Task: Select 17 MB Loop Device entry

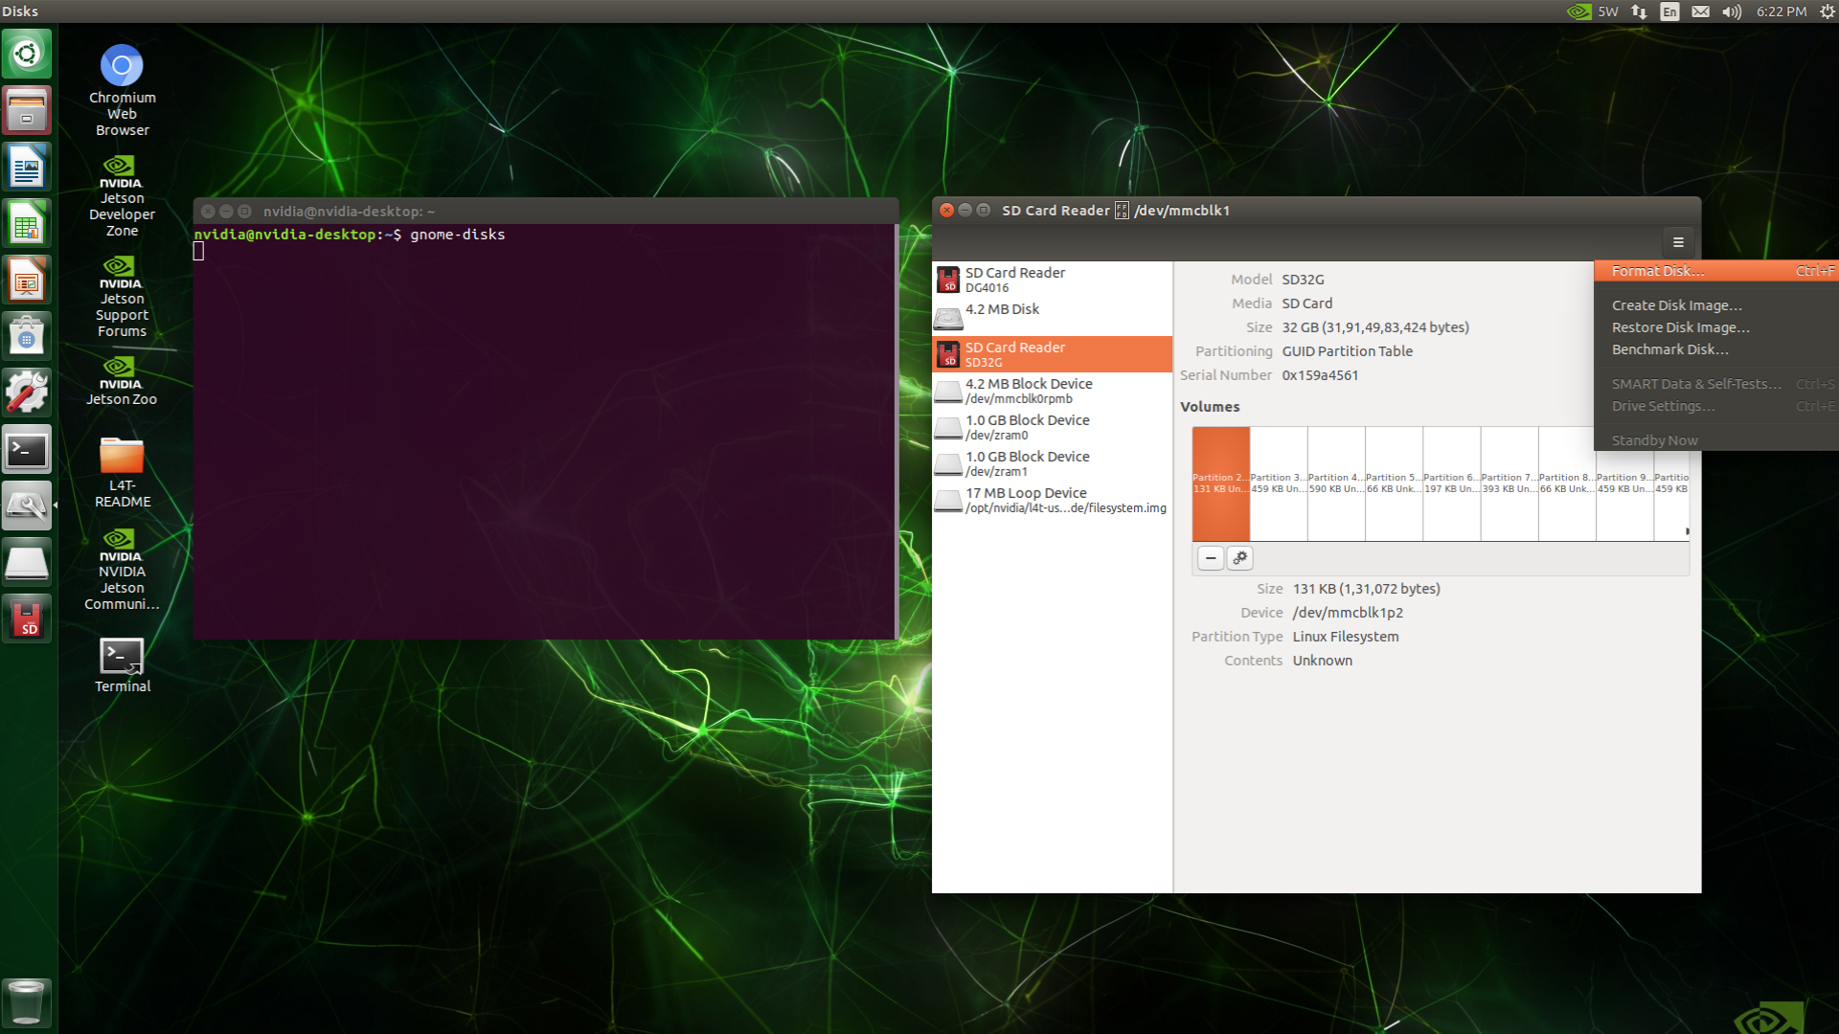Action: (1052, 500)
